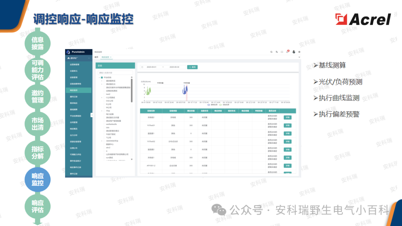Click the user avatar icon
This screenshot has height=226, width=402.
tap(294, 52)
